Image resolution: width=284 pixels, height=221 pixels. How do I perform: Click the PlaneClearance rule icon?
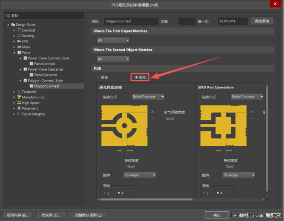point(31,75)
